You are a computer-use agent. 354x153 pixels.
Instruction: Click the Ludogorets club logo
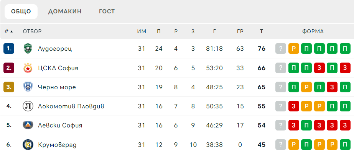(28, 48)
